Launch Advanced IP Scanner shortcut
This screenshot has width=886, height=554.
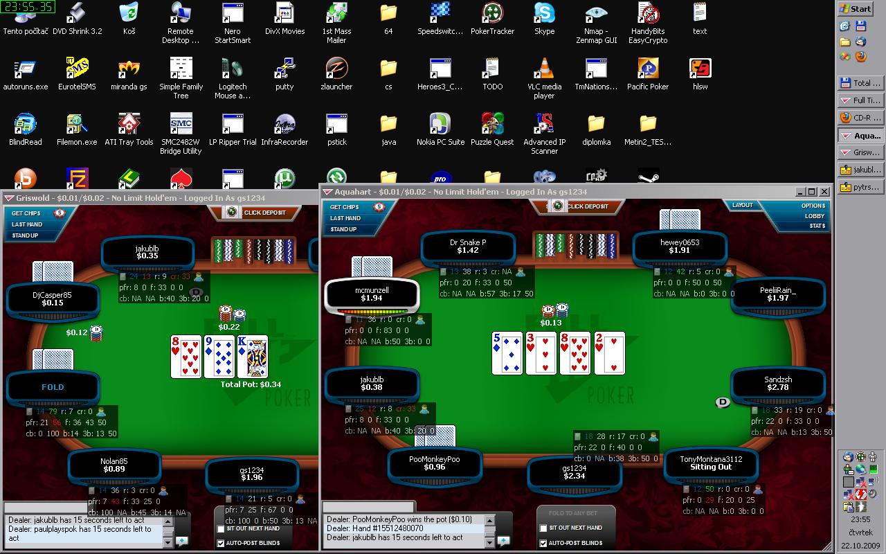click(x=544, y=134)
